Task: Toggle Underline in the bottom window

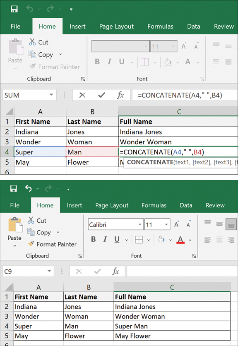Action: coord(117,239)
